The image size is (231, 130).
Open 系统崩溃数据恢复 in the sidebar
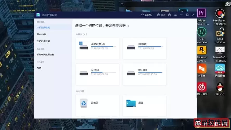(x=46, y=55)
